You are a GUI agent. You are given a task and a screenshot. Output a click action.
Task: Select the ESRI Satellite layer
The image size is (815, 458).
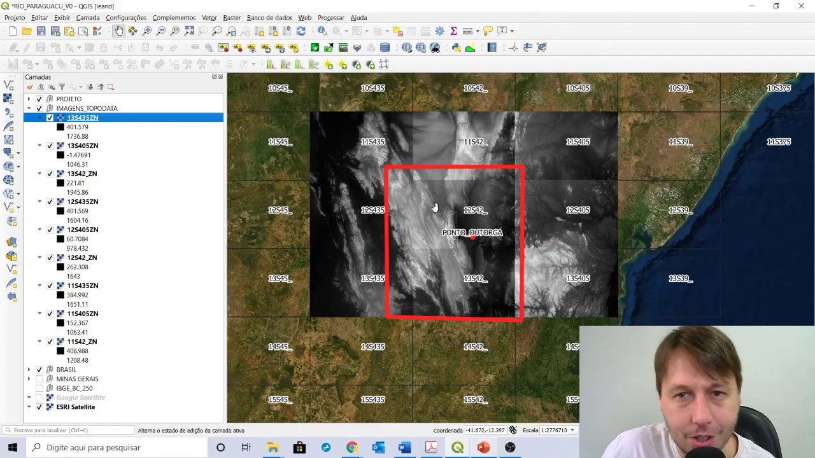[x=76, y=407]
